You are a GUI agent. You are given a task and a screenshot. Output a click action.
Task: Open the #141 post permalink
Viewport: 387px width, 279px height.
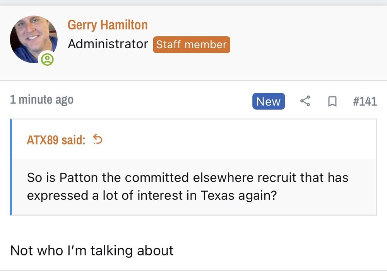click(365, 102)
